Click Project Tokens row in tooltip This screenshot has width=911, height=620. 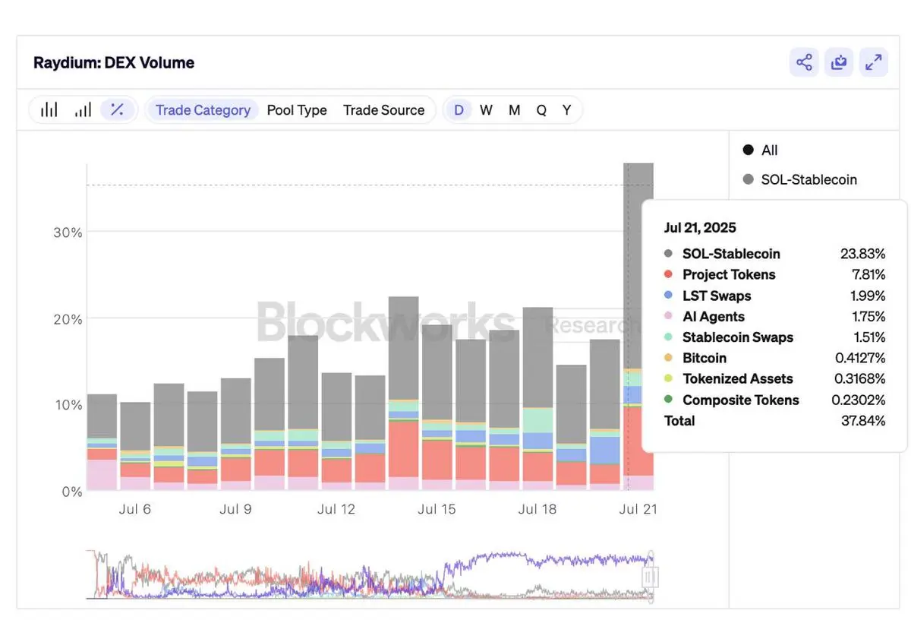[774, 274]
